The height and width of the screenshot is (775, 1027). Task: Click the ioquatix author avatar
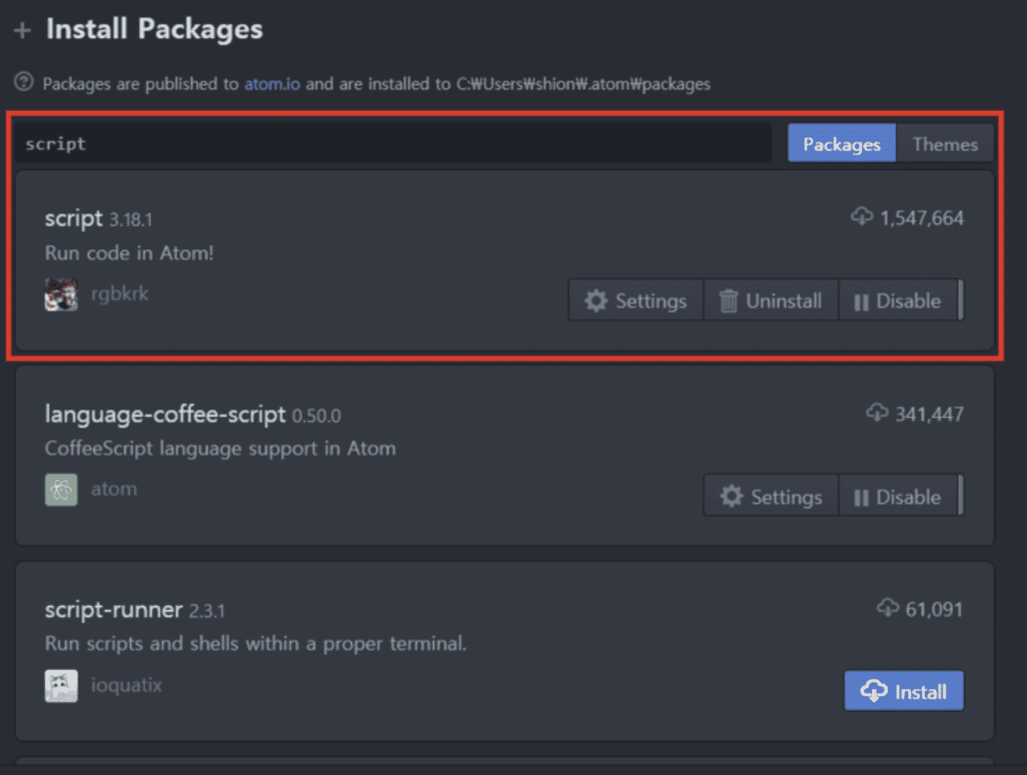(61, 686)
